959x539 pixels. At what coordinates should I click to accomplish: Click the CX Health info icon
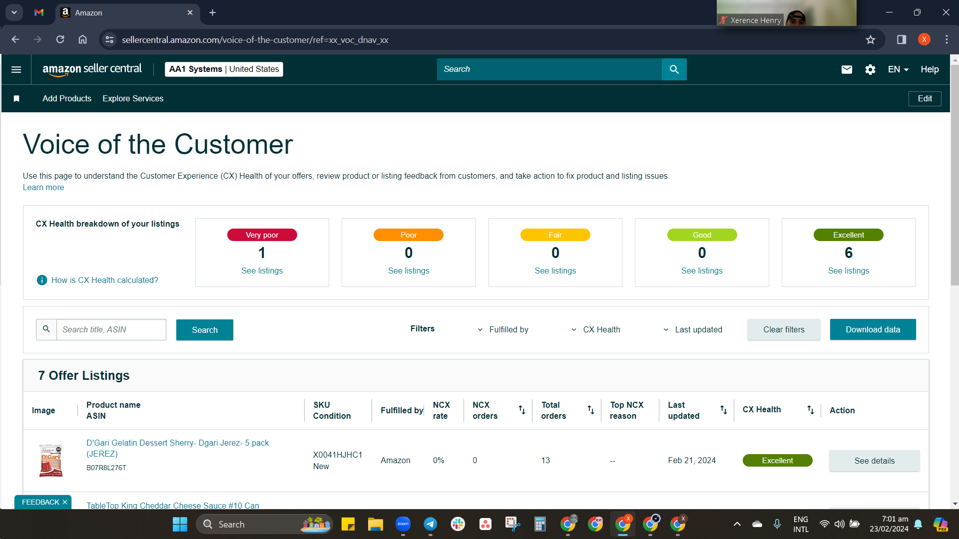[42, 280]
